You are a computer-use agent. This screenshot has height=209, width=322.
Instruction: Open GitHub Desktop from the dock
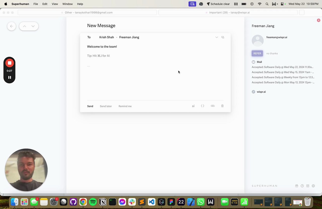(73, 202)
